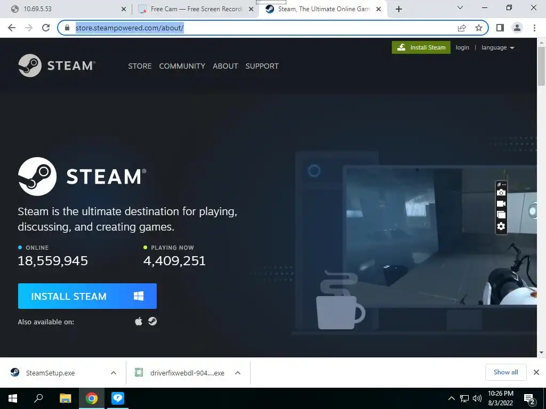Close the 10.69.5.53 tab
Viewport: 546px width, 409px height.
click(x=124, y=9)
